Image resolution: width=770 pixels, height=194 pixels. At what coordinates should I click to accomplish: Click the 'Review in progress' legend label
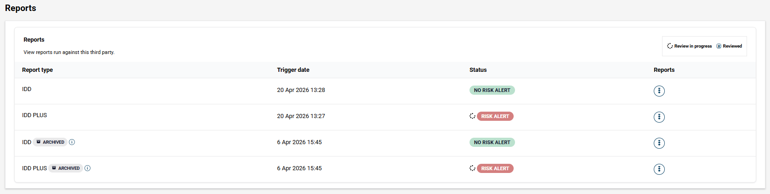693,46
